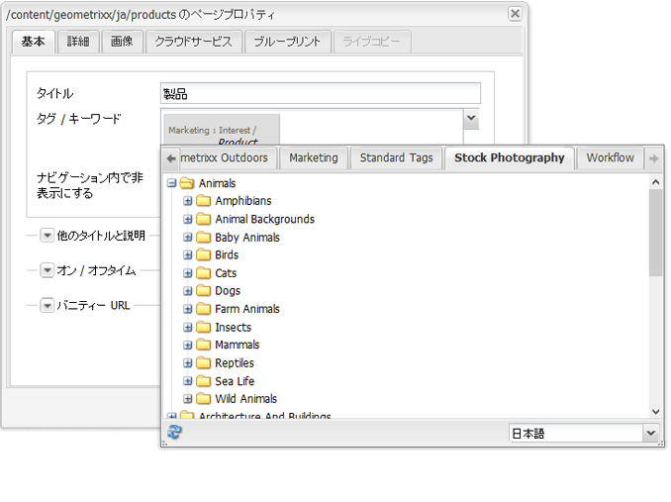Open the 基本 tab

(33, 42)
